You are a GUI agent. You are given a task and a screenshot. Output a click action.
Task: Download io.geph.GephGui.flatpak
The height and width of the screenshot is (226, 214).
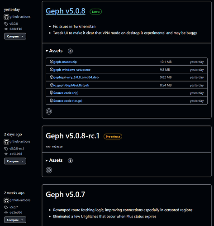pyautogui.click(x=71, y=85)
